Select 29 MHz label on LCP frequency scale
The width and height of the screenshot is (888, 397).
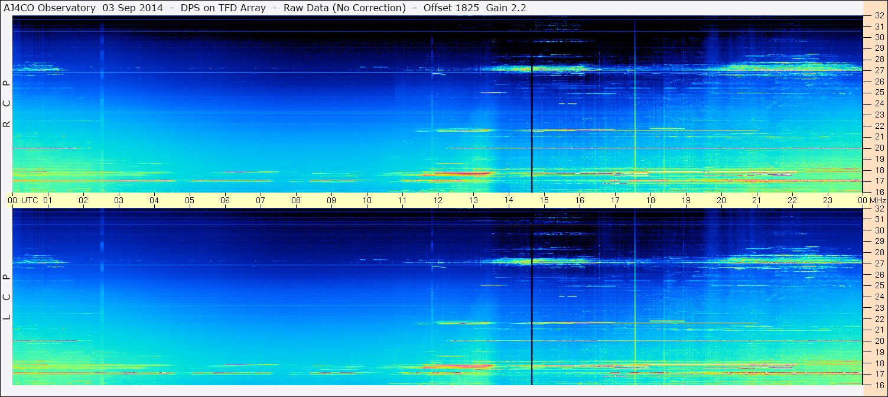879,242
